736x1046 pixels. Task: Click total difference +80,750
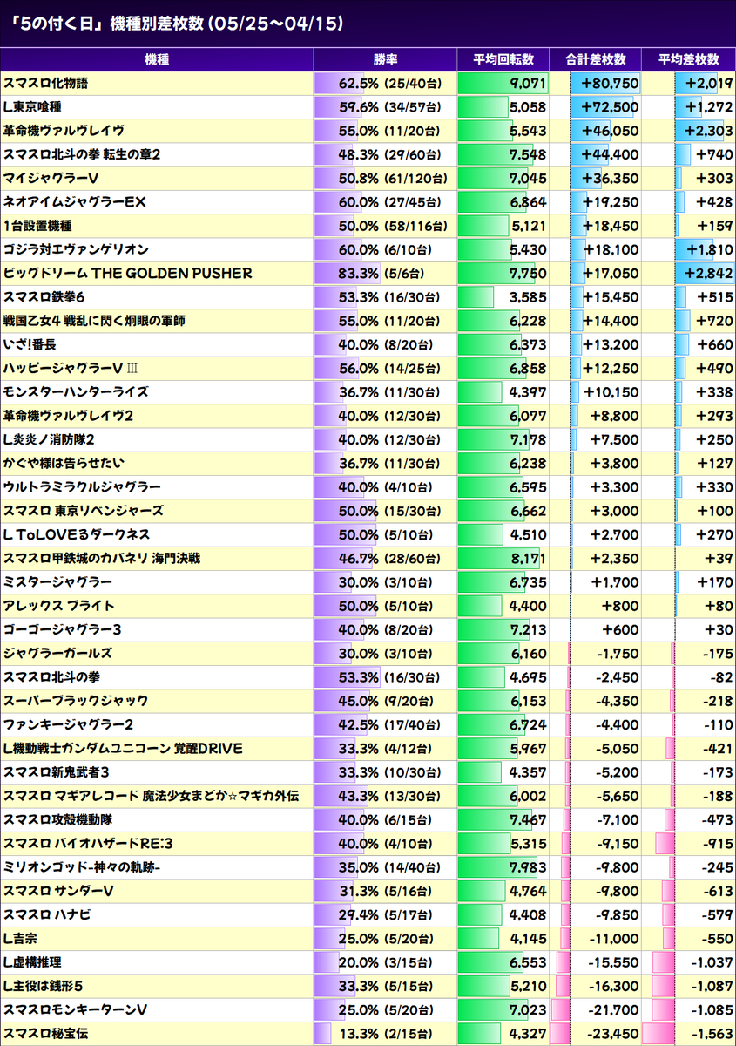tap(610, 84)
